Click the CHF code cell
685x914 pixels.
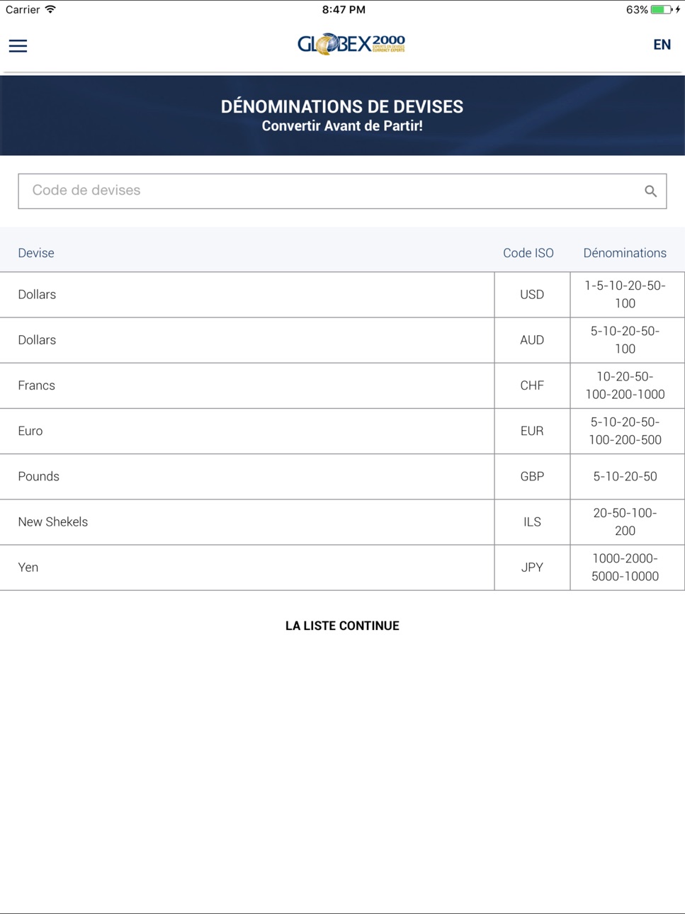pyautogui.click(x=532, y=385)
